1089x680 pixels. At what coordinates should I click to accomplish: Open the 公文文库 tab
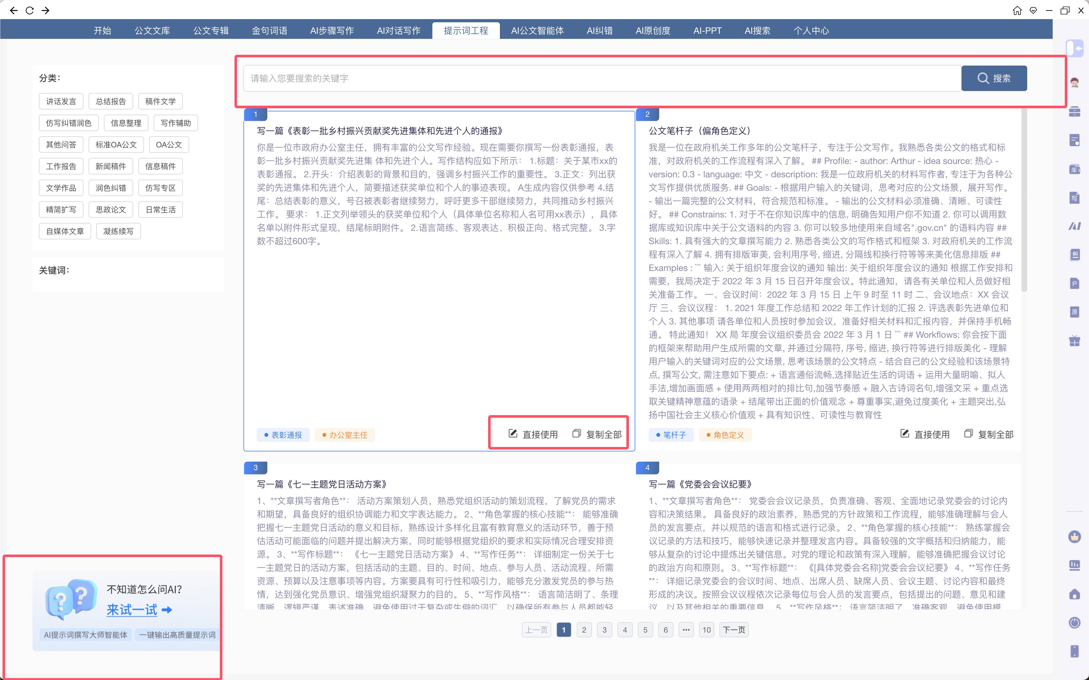(x=152, y=30)
